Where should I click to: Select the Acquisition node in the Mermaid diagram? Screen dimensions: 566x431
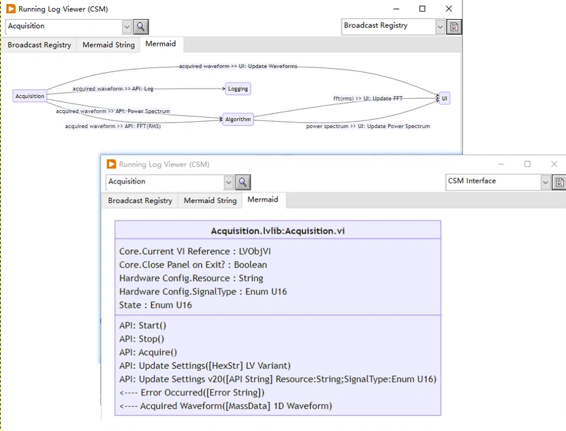pyautogui.click(x=29, y=96)
